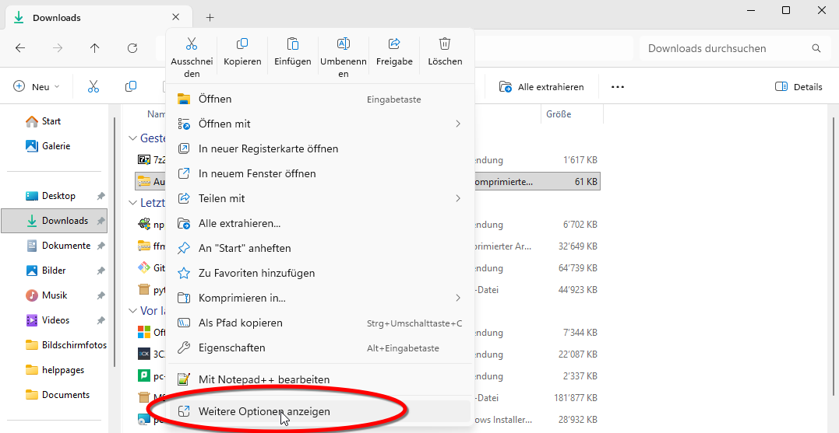The height and width of the screenshot is (433, 839).
Task: Open the helppages folder in sidebar
Action: [x=54, y=370]
